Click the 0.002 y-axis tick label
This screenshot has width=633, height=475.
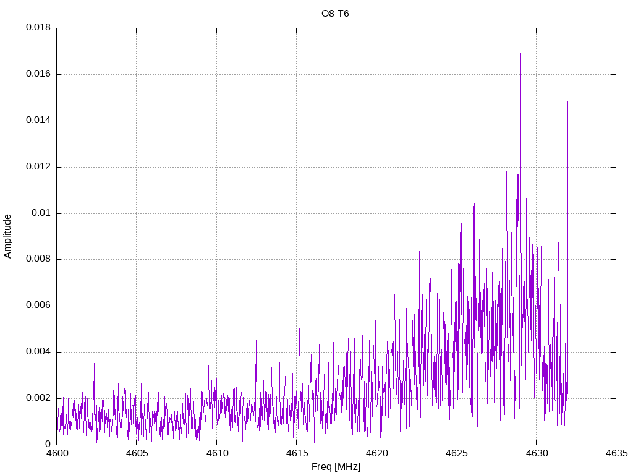coord(38,398)
